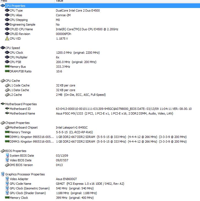Click the icon beside GPU Clock (Geometric Domain)
Viewport: 200px width, 201px height.
[x=7, y=188]
